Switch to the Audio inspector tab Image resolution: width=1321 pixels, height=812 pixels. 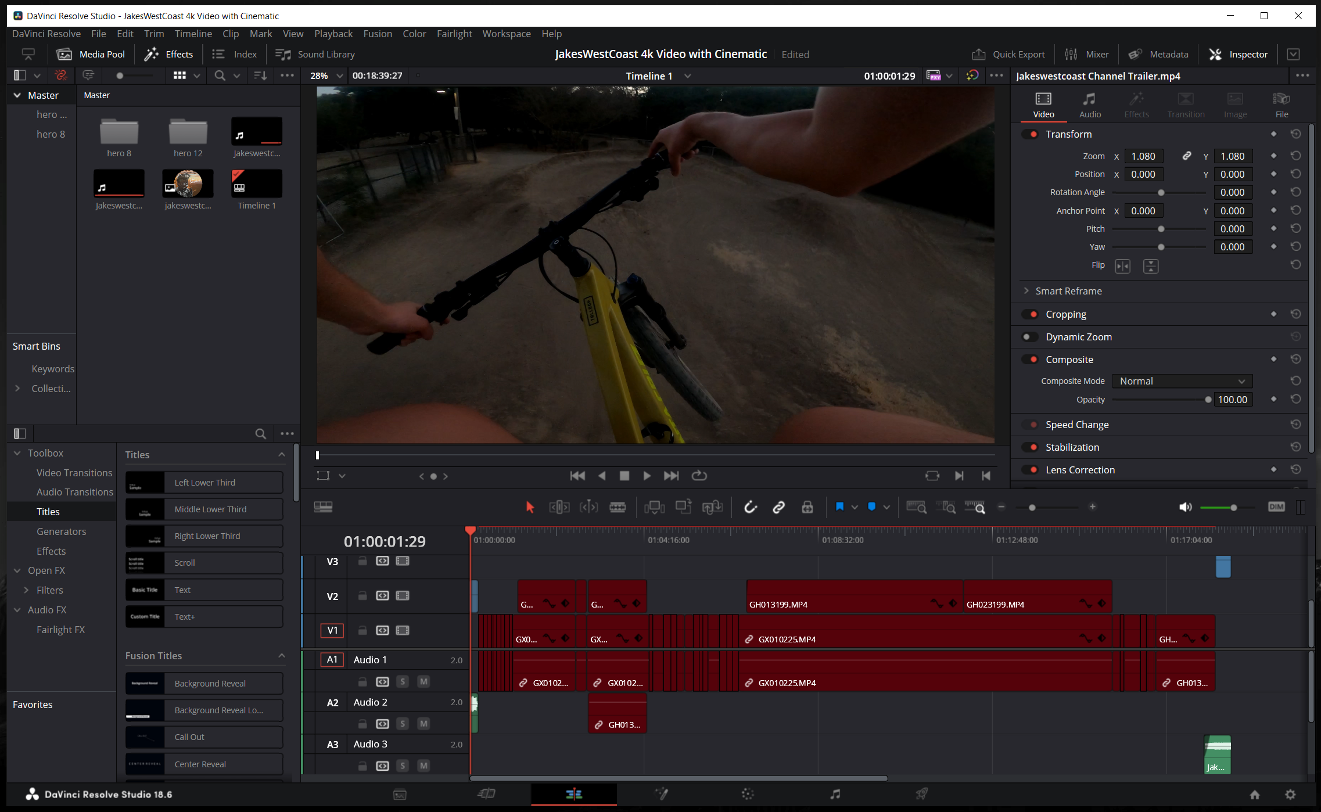pos(1089,105)
